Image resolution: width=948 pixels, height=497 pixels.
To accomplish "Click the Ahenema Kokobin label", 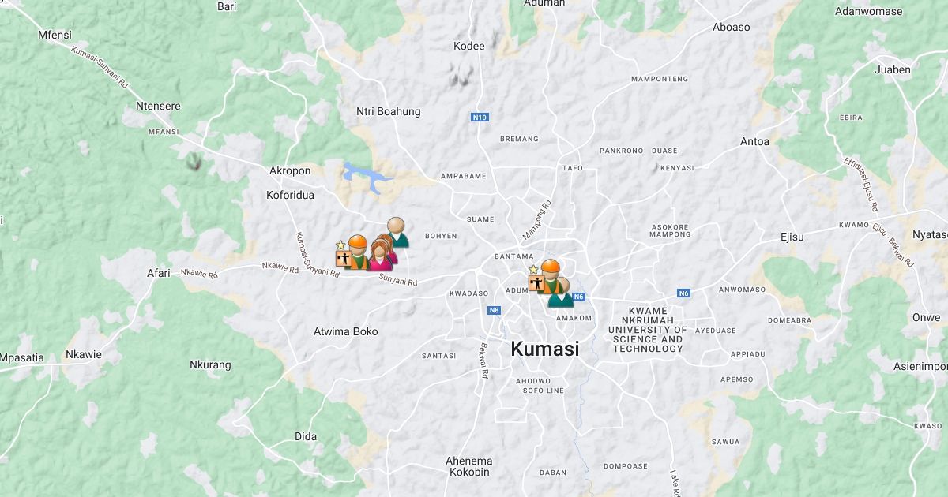I will click(x=469, y=466).
